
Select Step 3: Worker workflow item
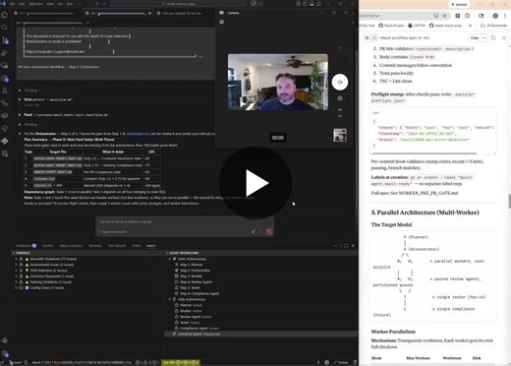tap(191, 276)
